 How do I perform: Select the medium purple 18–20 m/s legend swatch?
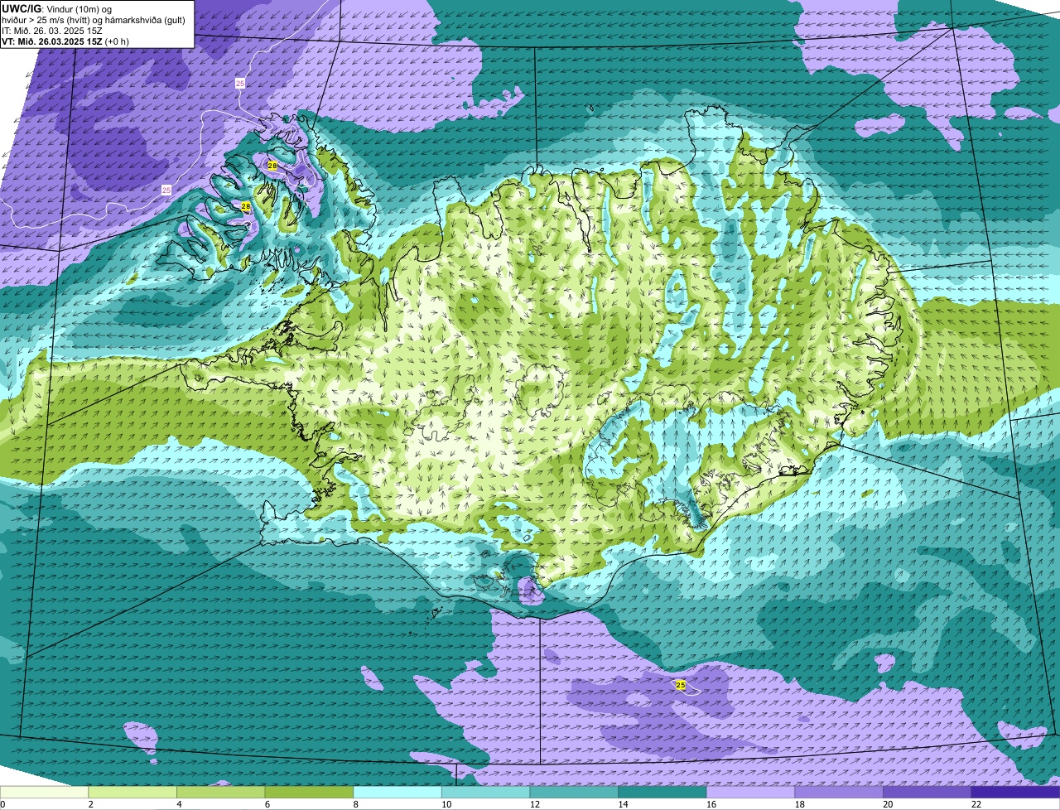839,792
